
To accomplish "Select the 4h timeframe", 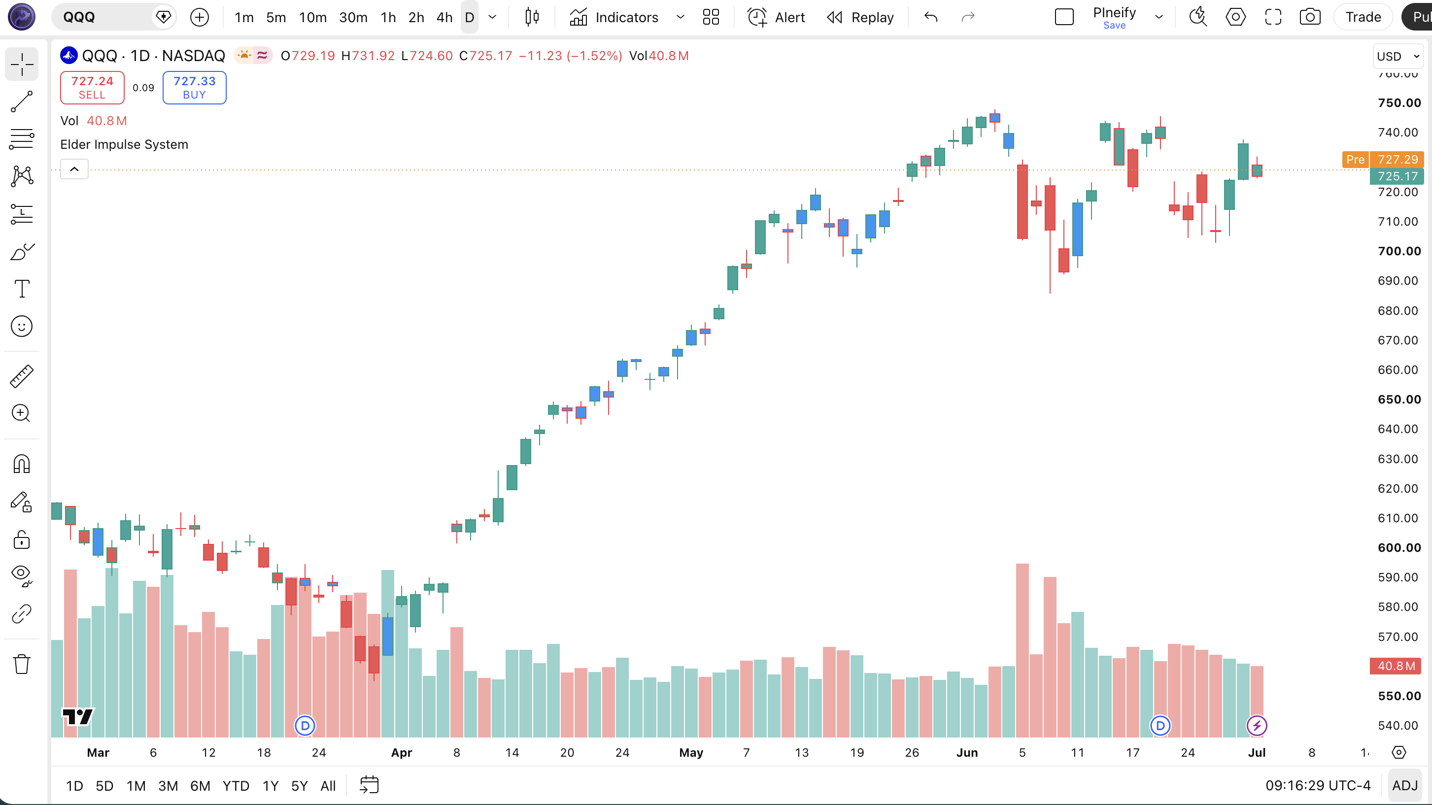I will pos(444,17).
